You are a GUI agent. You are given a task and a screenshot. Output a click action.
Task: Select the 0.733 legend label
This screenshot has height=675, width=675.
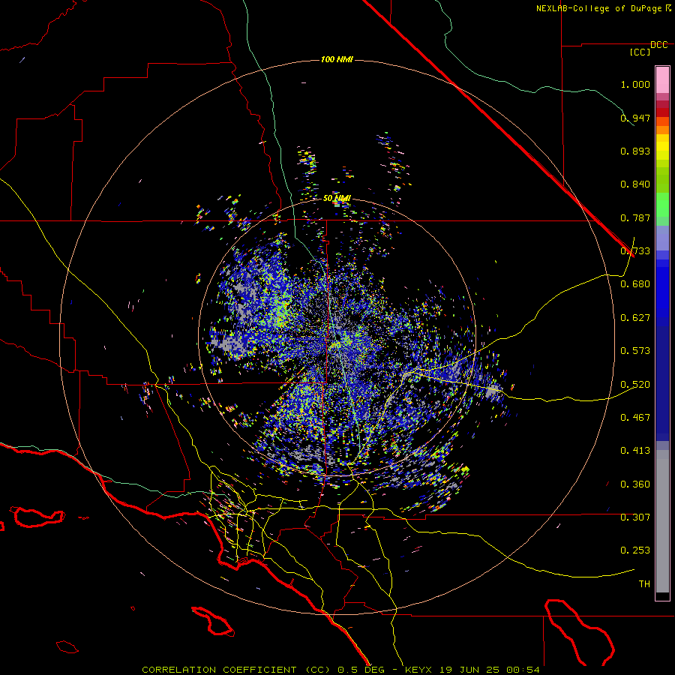pos(635,251)
